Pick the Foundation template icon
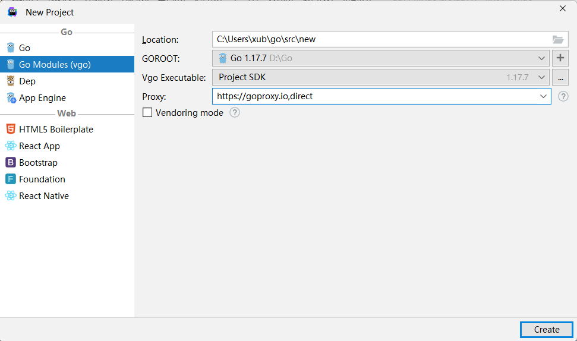Image resolution: width=577 pixels, height=341 pixels. click(x=10, y=179)
